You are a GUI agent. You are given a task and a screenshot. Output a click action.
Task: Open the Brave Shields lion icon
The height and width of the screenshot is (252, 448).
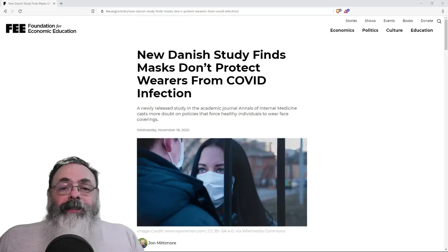338,11
